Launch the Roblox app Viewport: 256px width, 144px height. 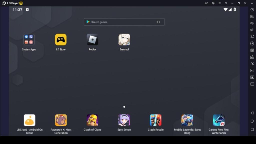pyautogui.click(x=92, y=40)
